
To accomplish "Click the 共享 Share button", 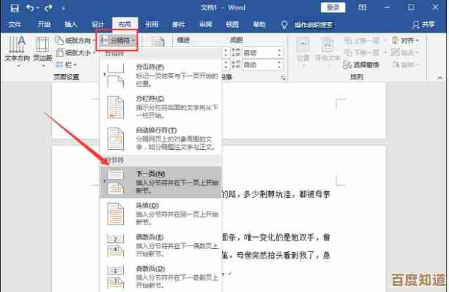I will [x=424, y=25].
